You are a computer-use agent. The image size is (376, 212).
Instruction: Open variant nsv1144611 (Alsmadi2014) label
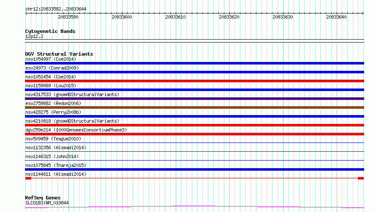point(56,174)
